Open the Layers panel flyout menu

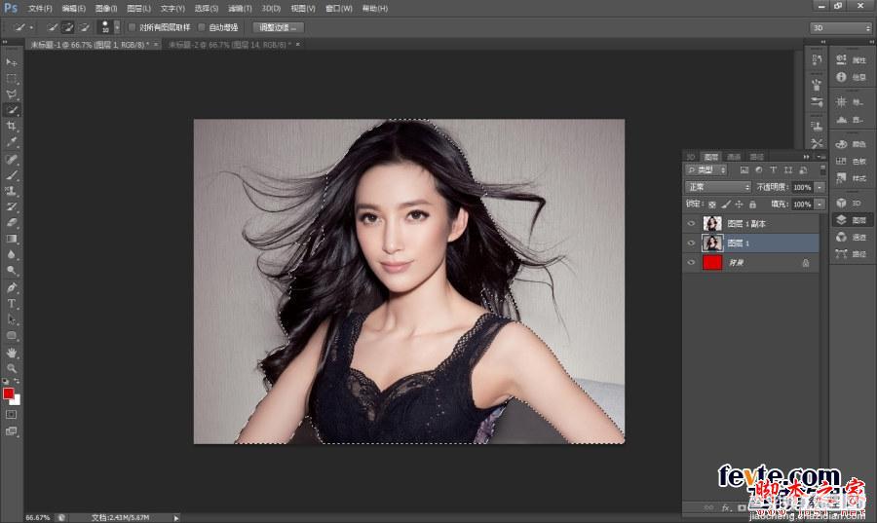click(x=820, y=157)
